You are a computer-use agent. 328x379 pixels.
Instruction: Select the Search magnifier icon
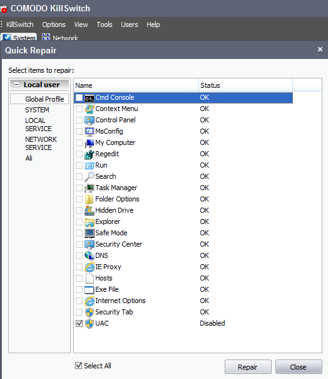[90, 177]
